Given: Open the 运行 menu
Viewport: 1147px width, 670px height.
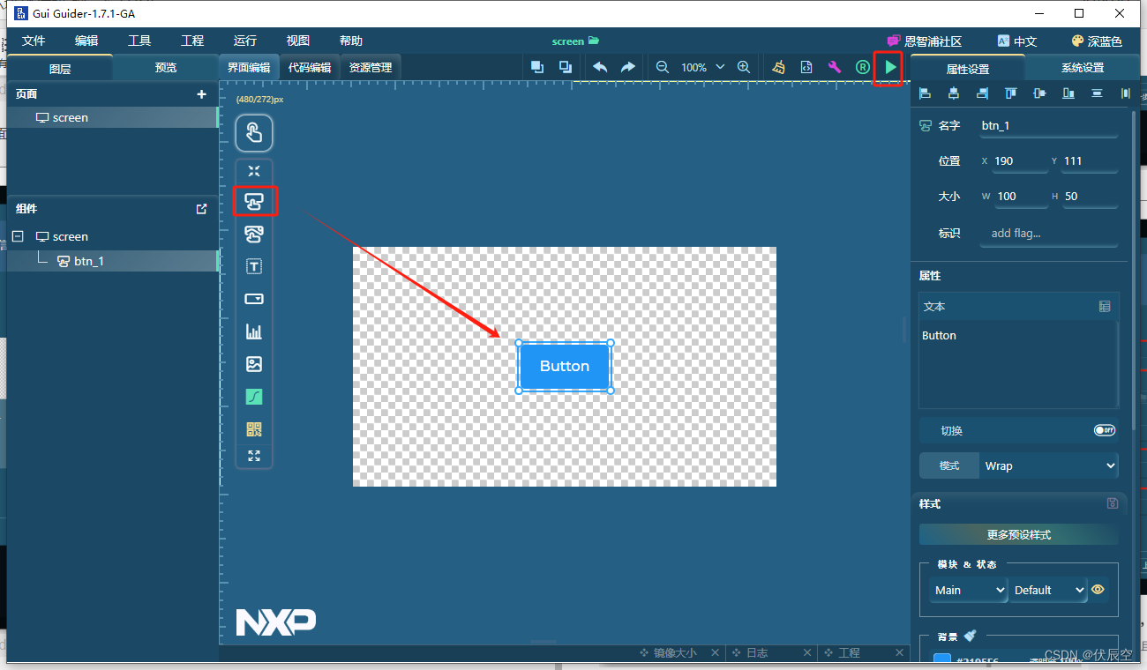Looking at the screenshot, I should [245, 41].
